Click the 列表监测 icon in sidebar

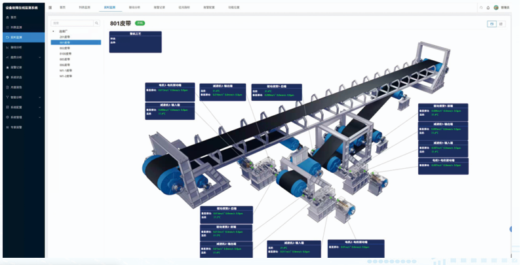coord(7,27)
